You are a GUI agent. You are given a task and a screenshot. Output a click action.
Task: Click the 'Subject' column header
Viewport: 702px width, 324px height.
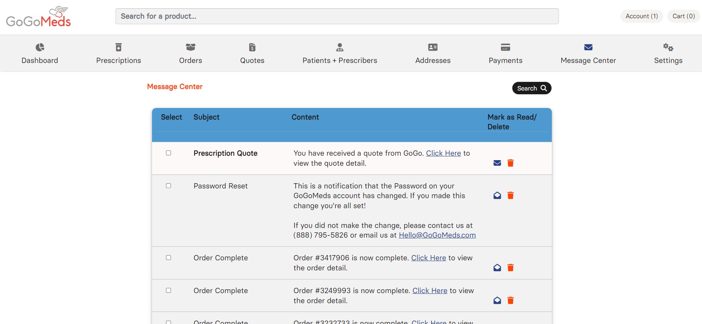tap(206, 117)
